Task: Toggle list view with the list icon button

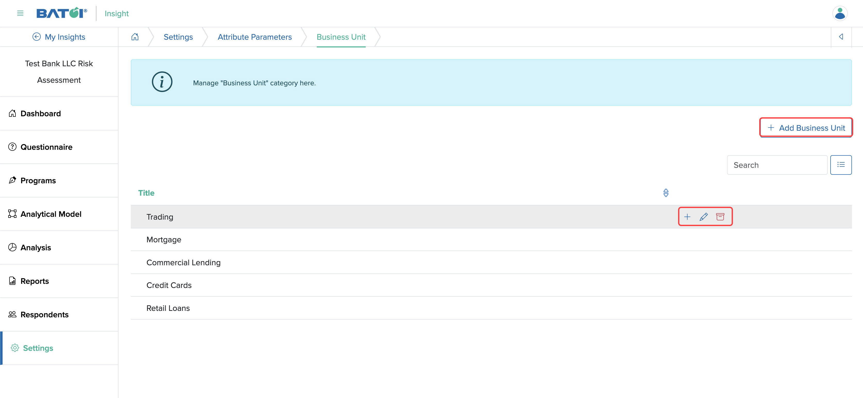Action: pyautogui.click(x=841, y=165)
